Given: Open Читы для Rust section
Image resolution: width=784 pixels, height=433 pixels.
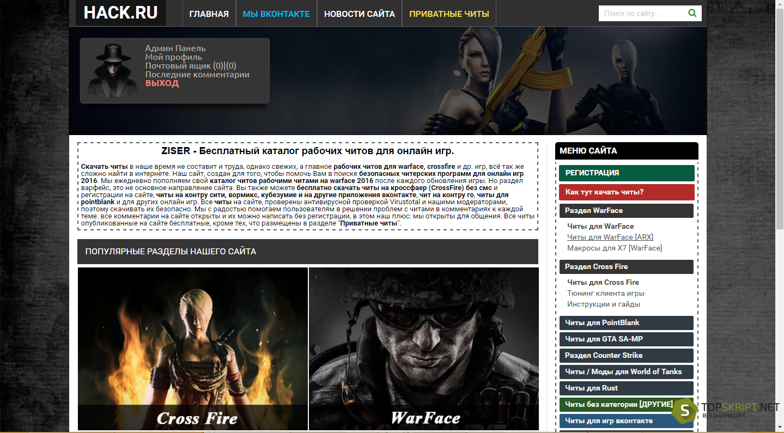Looking at the screenshot, I should (627, 388).
